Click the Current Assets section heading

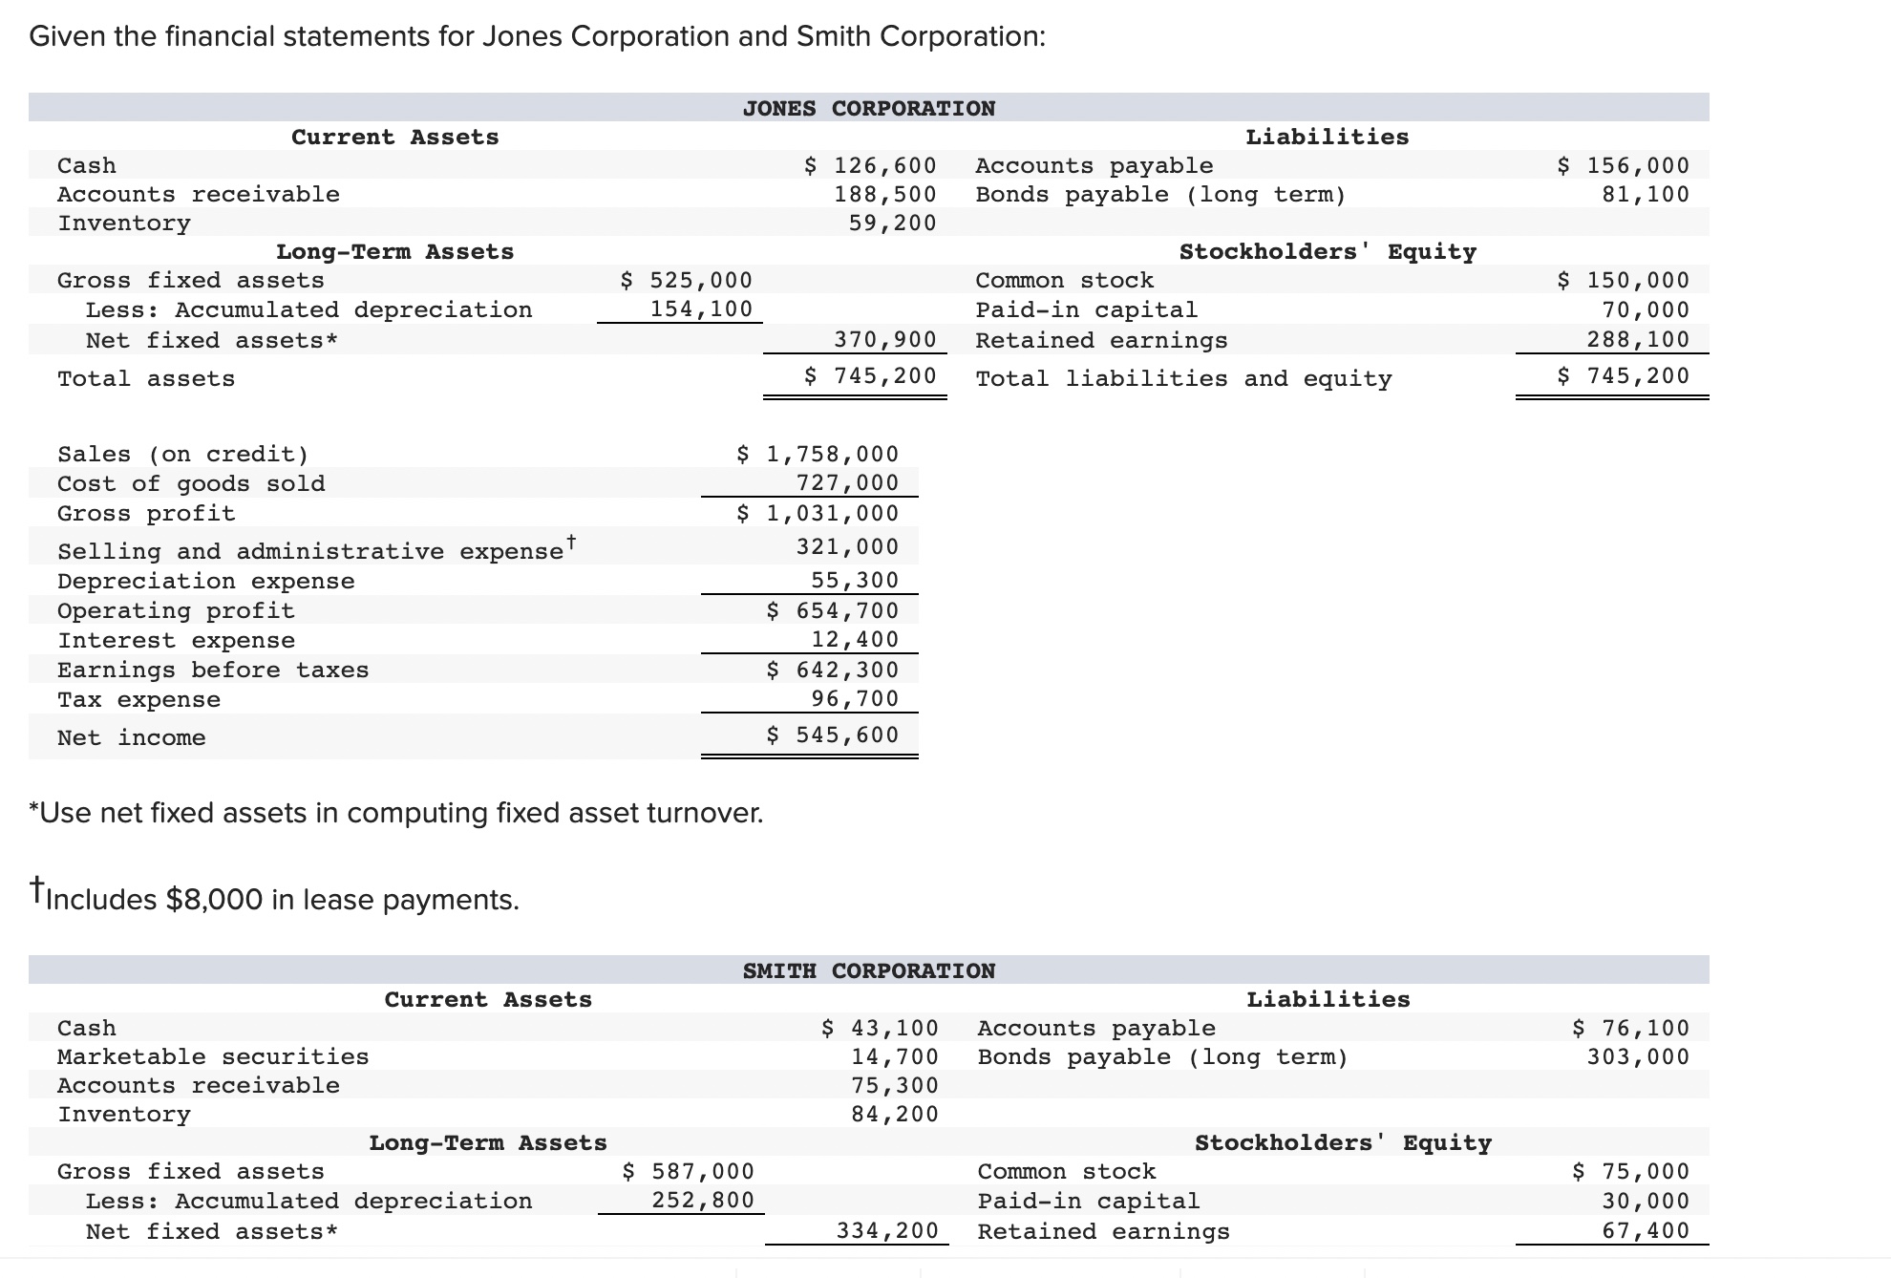(394, 136)
